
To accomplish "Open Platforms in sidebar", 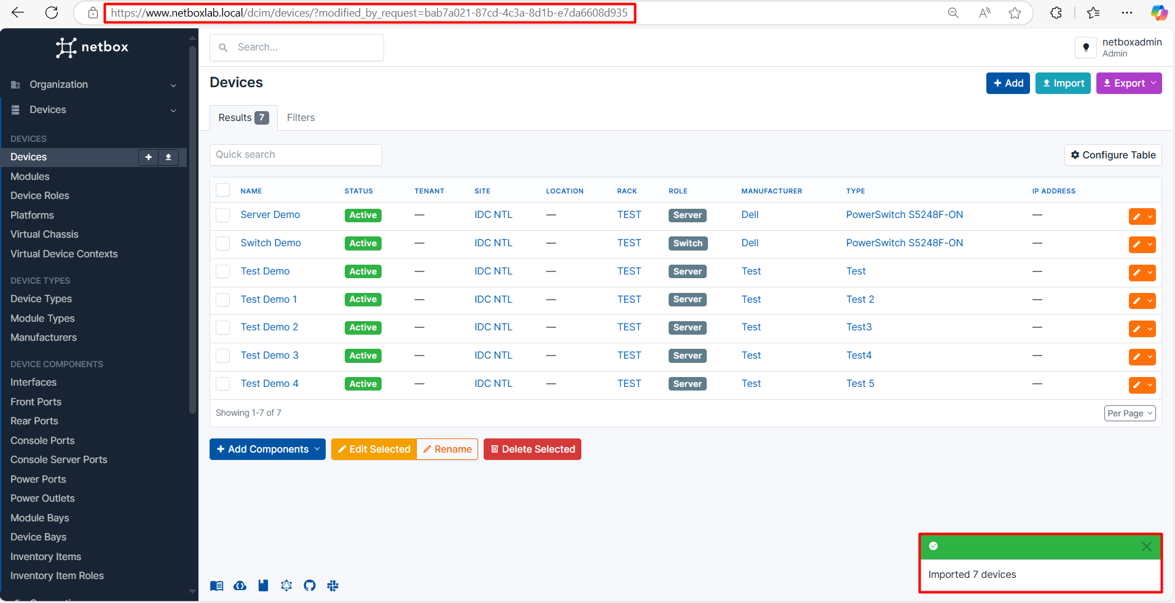I will pyautogui.click(x=32, y=216).
